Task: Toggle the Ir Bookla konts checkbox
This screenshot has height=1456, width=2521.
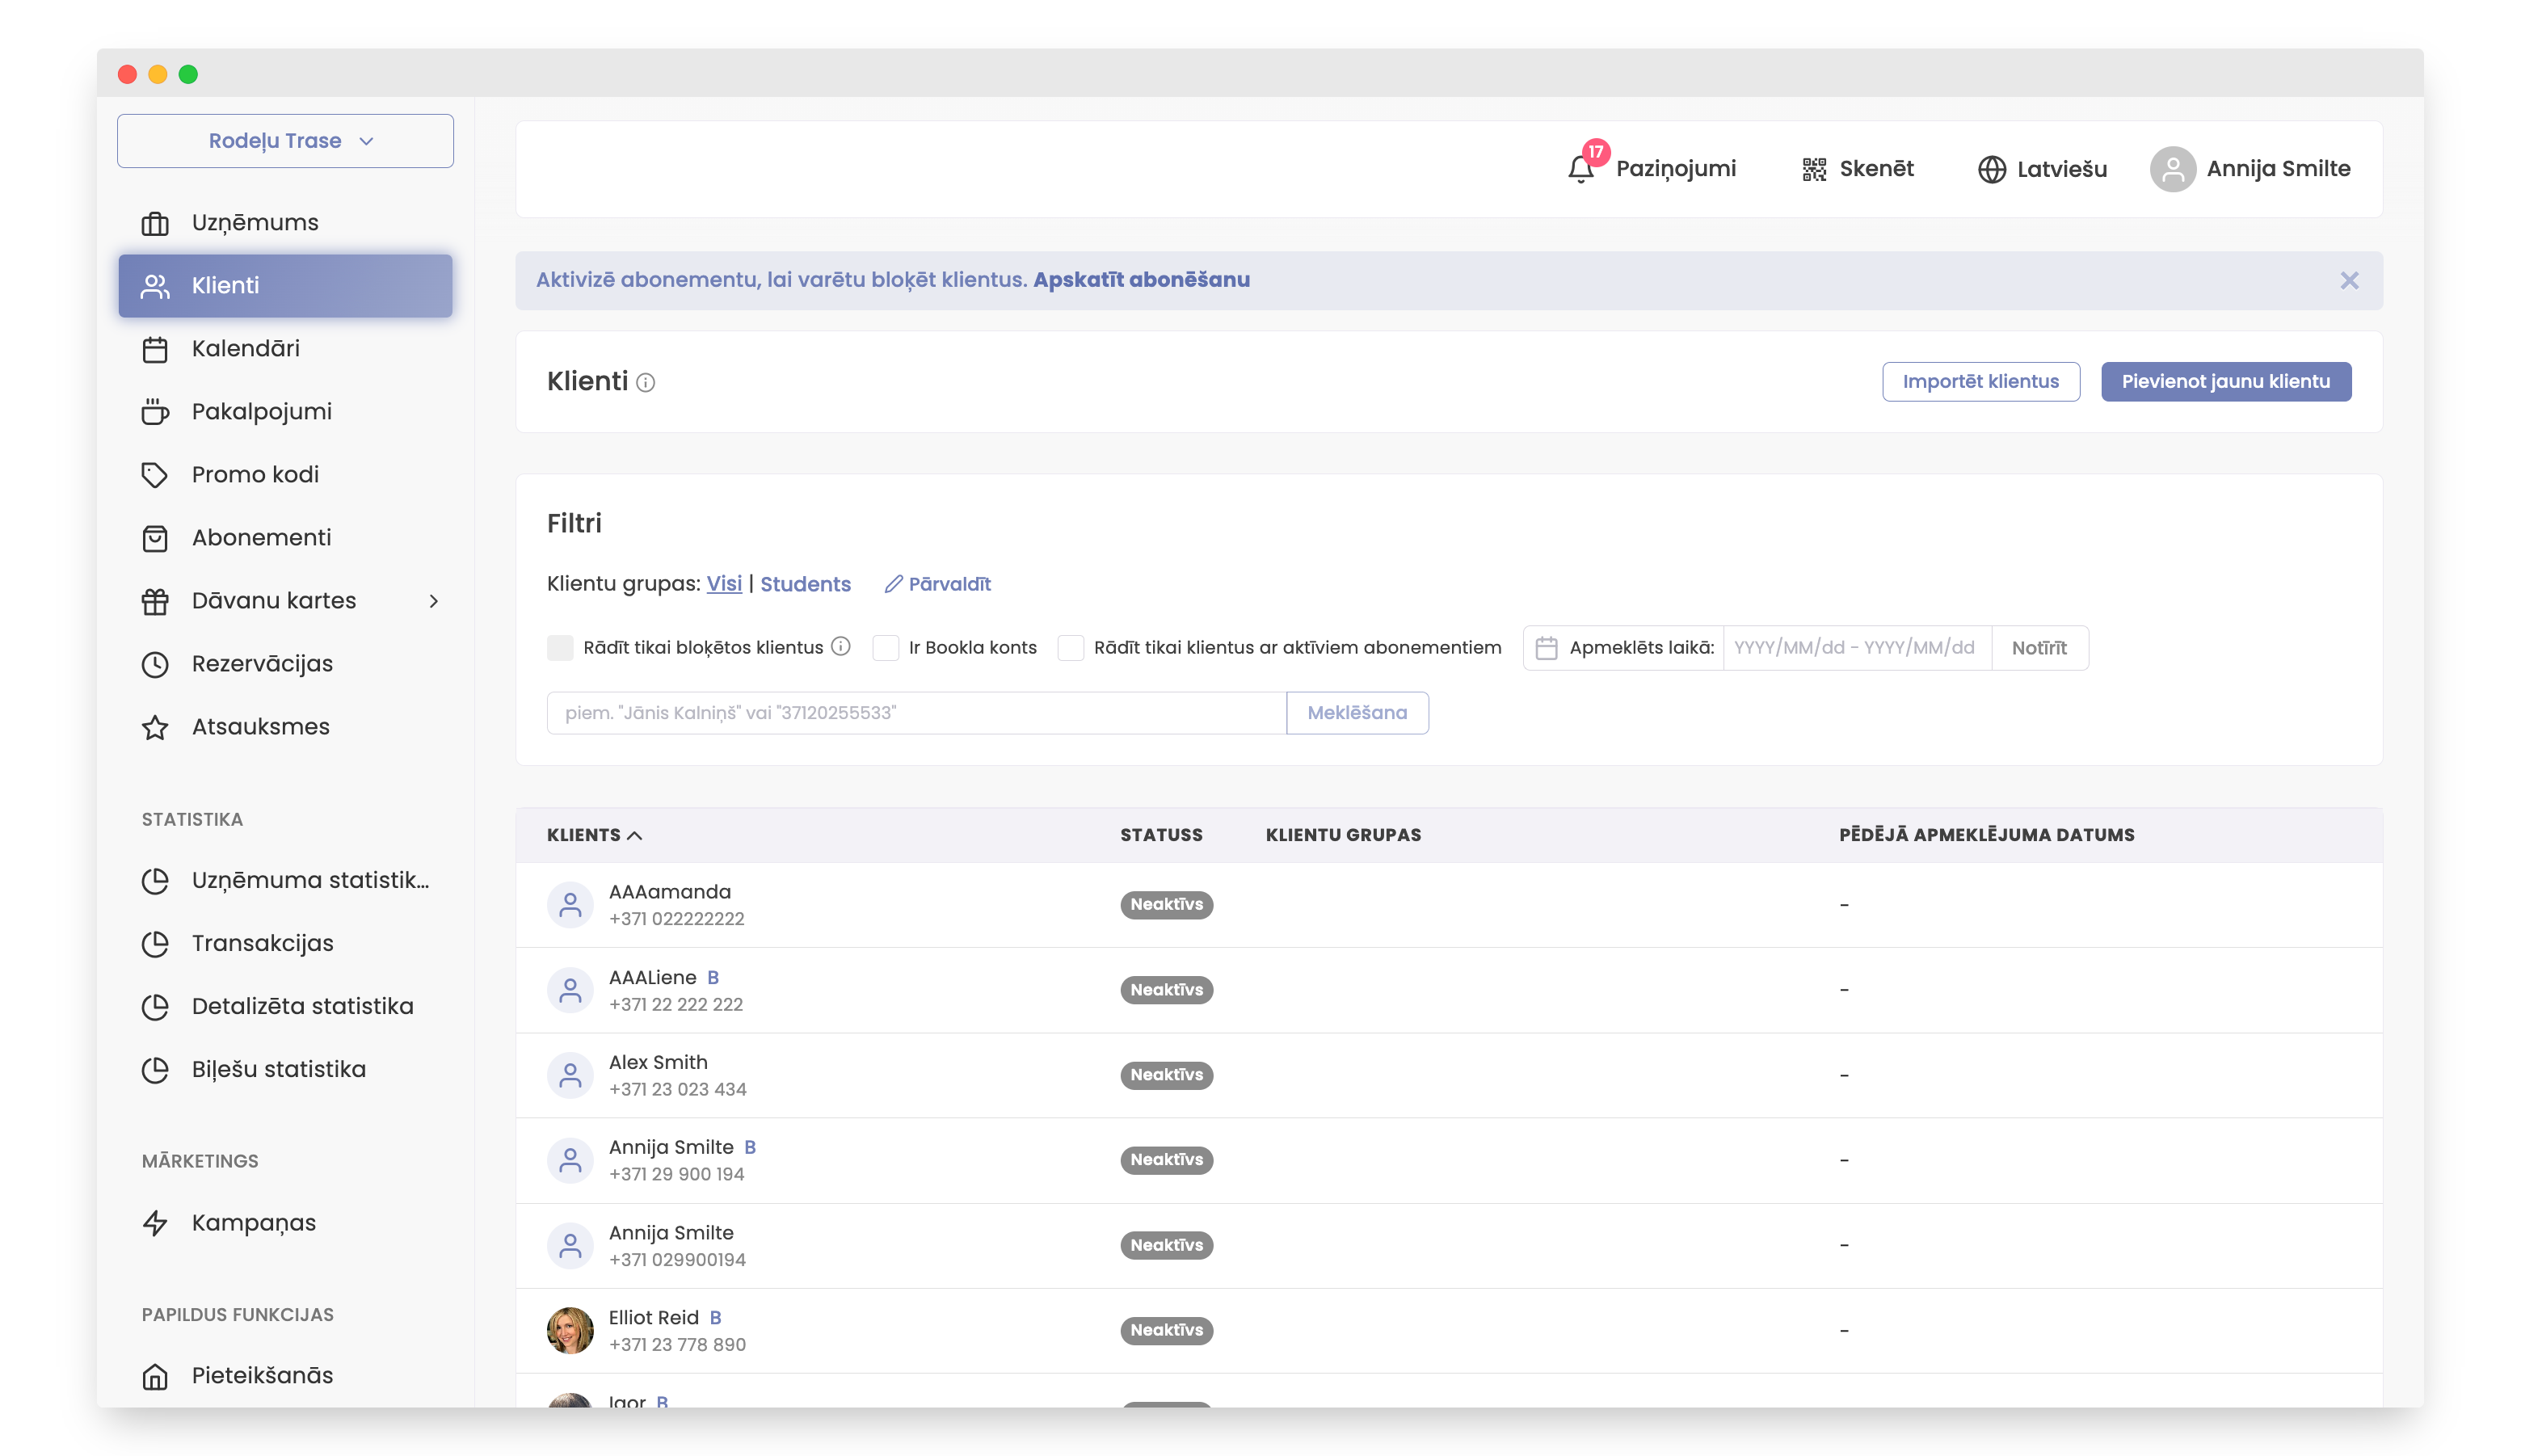Action: (x=885, y=648)
